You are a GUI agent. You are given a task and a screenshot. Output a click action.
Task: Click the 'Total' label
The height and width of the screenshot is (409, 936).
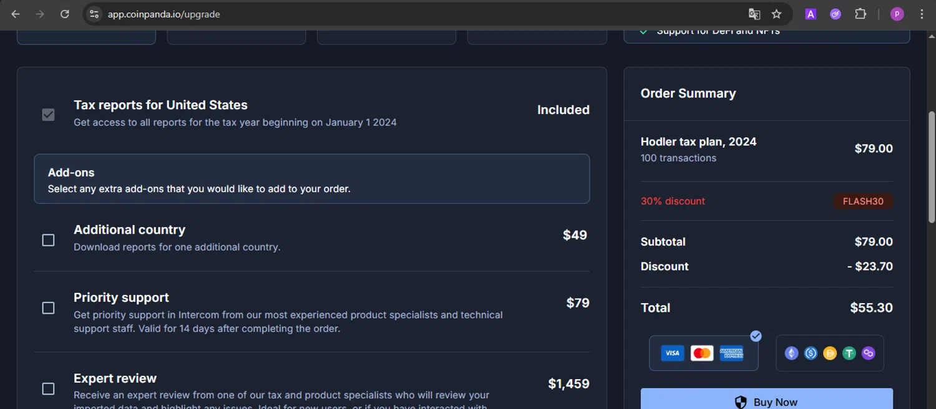[655, 307]
